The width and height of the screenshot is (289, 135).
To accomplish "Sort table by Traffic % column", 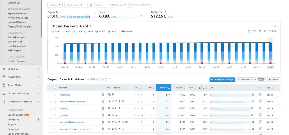I will (x=164, y=88).
